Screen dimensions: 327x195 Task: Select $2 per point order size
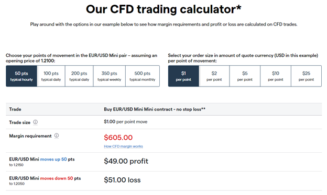point(214,76)
